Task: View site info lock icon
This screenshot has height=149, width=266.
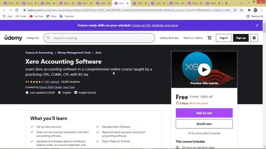Action: click(x=25, y=10)
